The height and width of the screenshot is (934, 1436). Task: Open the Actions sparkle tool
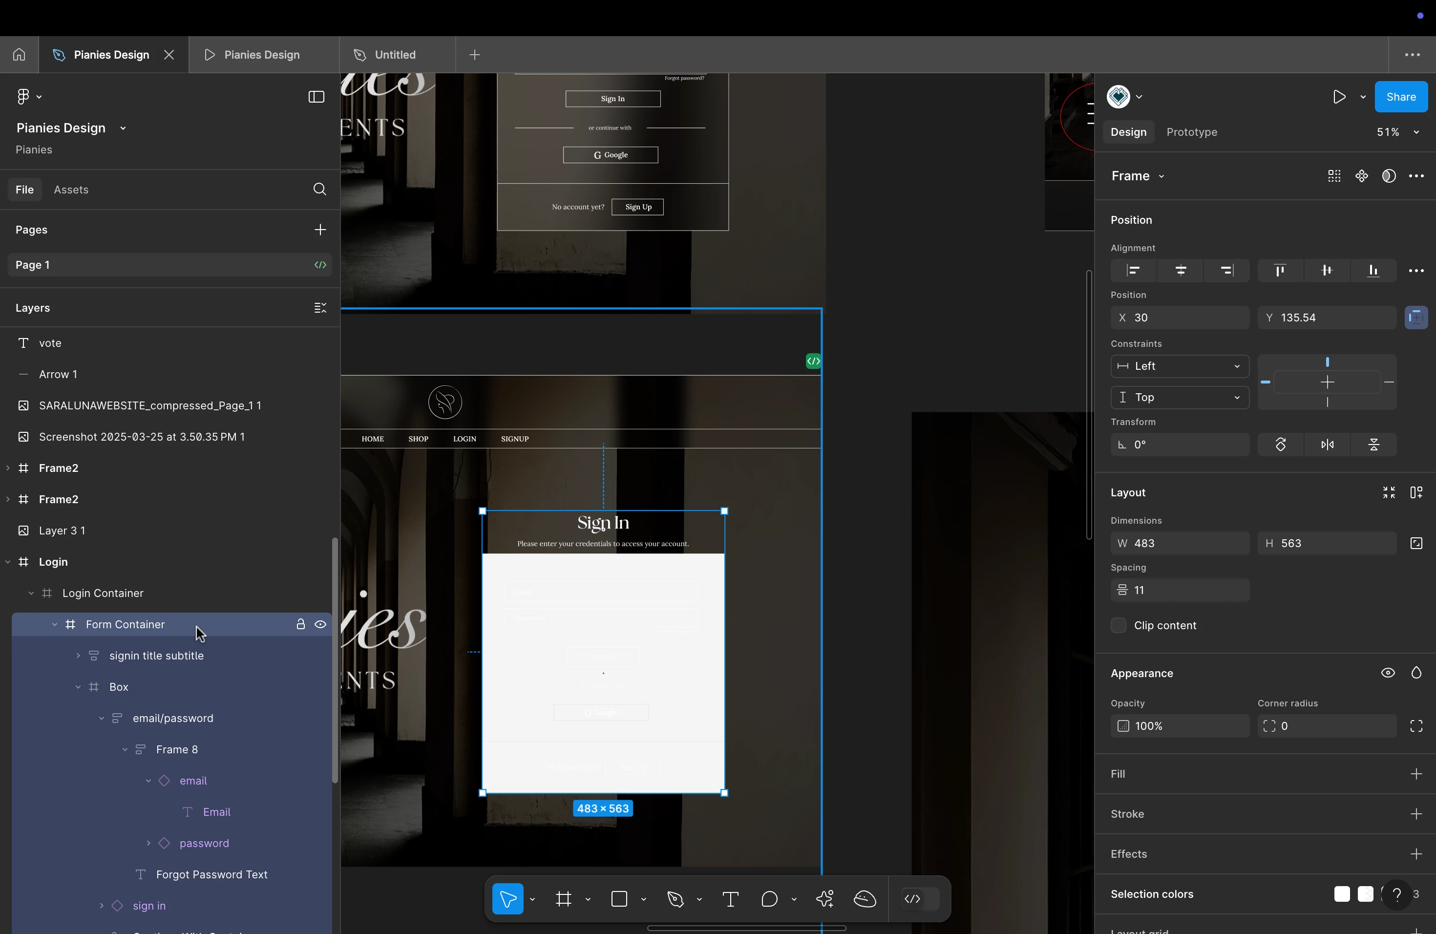825,899
